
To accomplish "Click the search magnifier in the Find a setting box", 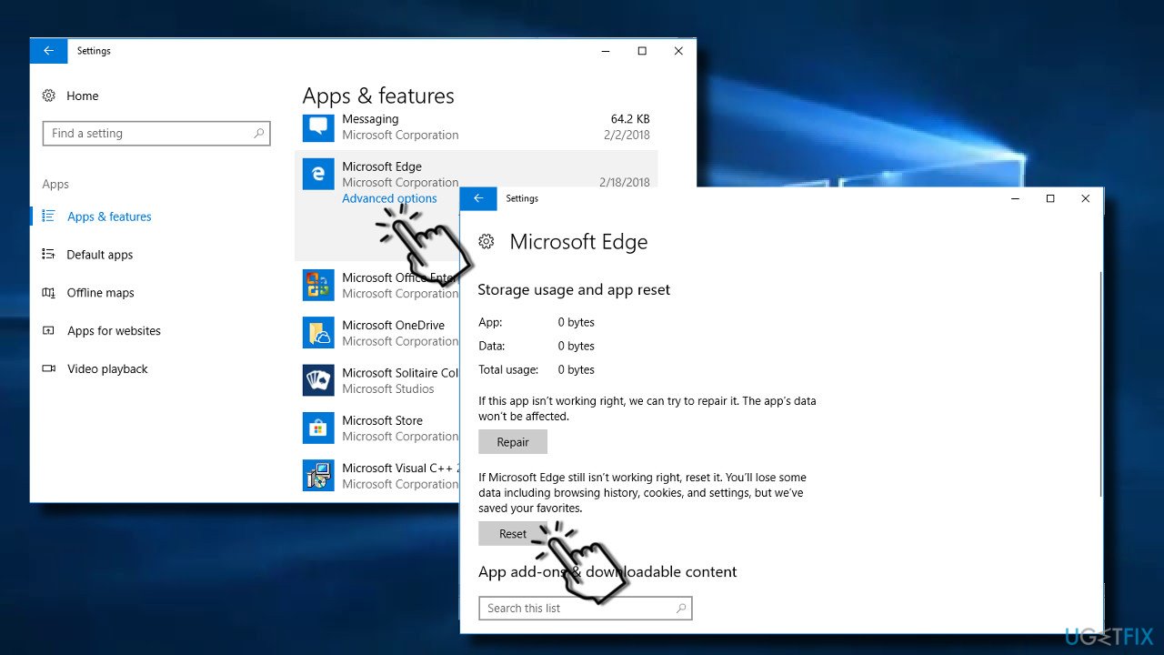I will pyautogui.click(x=259, y=133).
